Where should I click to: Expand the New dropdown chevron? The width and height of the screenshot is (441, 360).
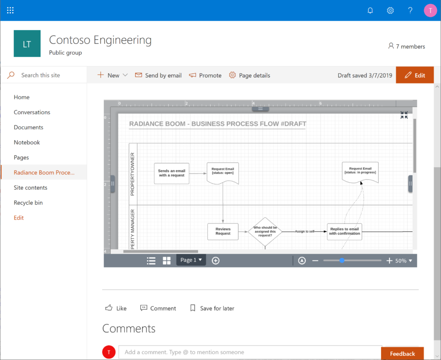click(125, 75)
